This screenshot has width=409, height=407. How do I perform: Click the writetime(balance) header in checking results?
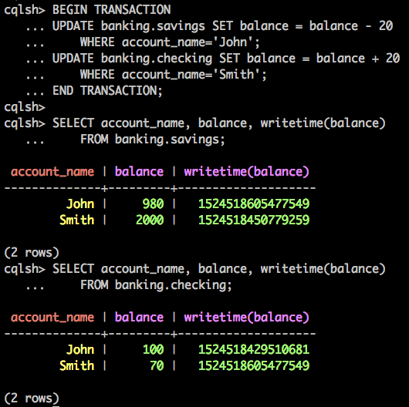click(x=246, y=318)
